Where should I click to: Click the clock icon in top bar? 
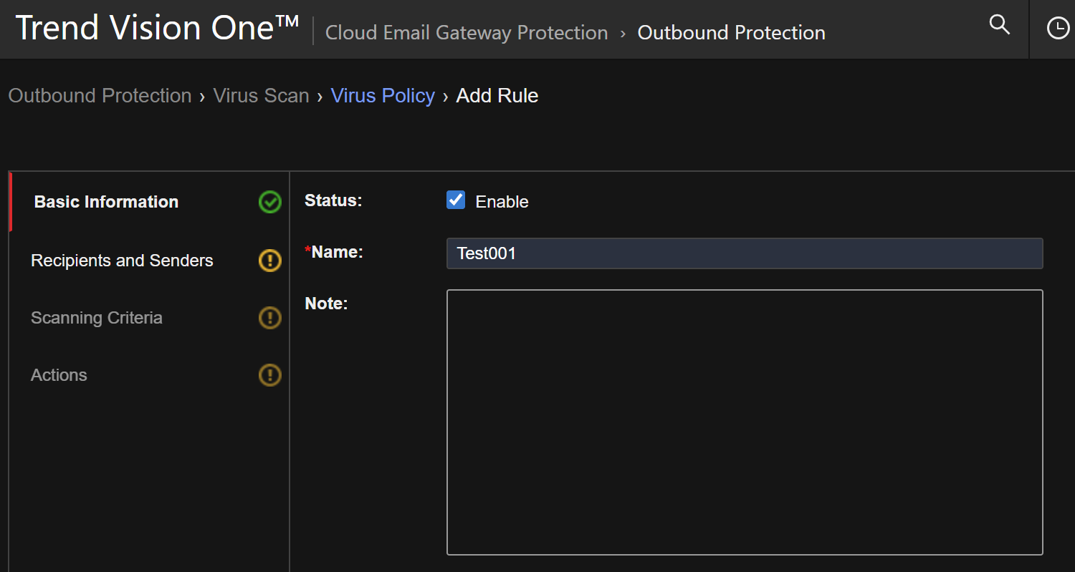pos(1058,28)
